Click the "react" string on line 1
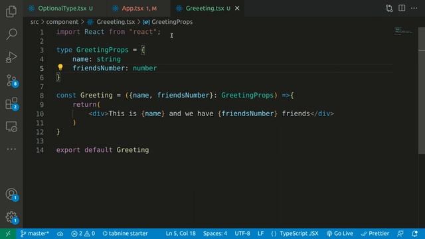The height and width of the screenshot is (239, 425). (x=143, y=32)
